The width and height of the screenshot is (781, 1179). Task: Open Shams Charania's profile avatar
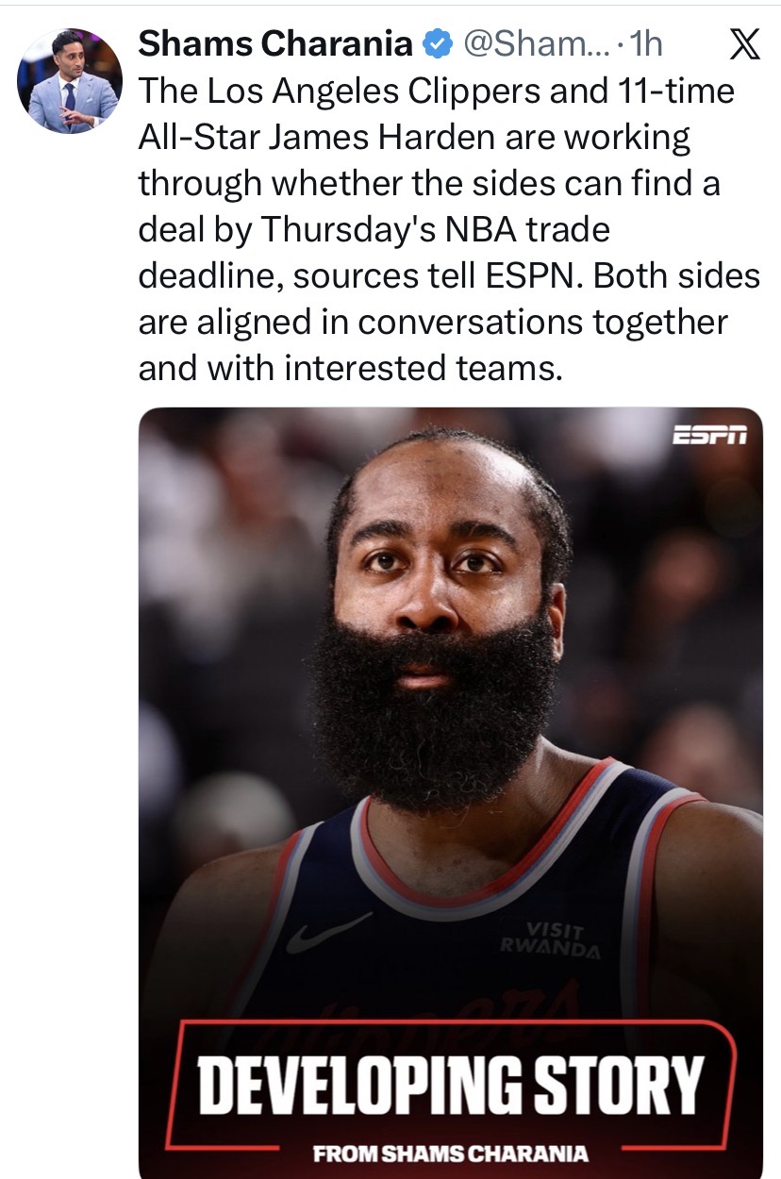pyautogui.click(x=69, y=80)
